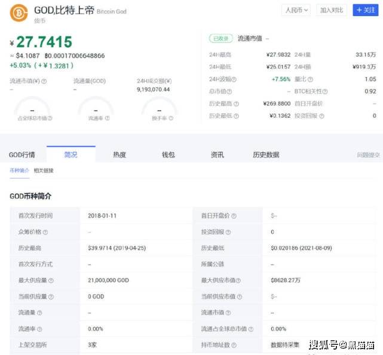The height and width of the screenshot is (355, 383).
Task: Select the 币种简介 sub-tab
Action: pos(19,170)
